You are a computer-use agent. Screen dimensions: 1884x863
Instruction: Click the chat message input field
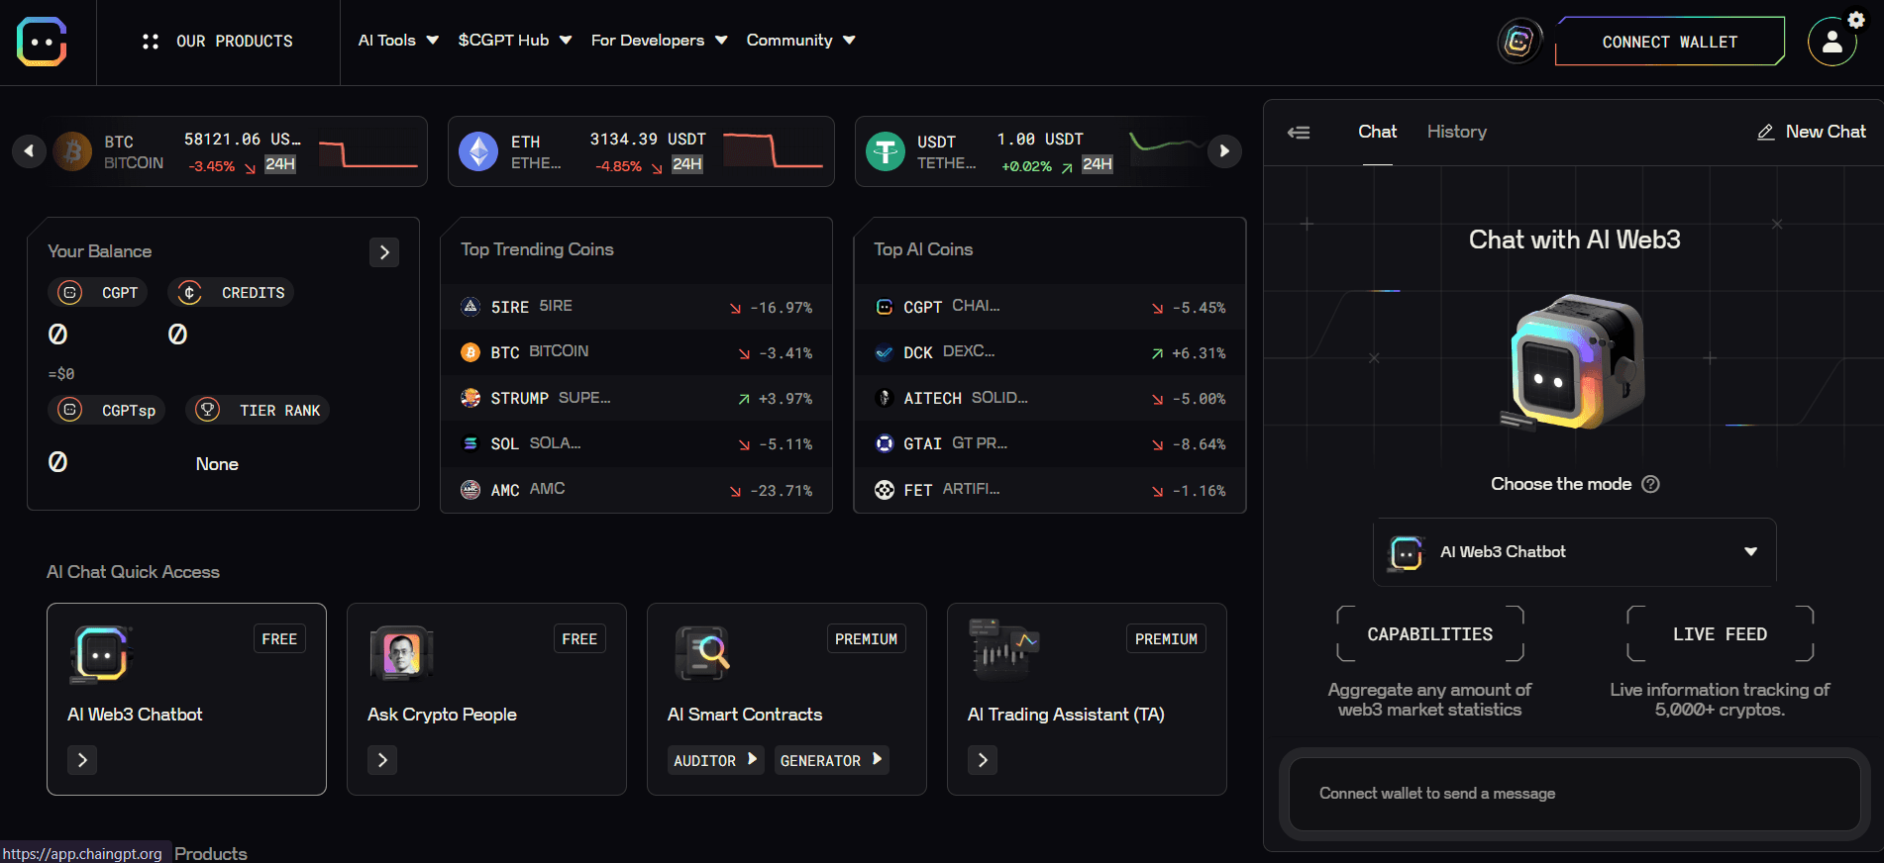1574,794
